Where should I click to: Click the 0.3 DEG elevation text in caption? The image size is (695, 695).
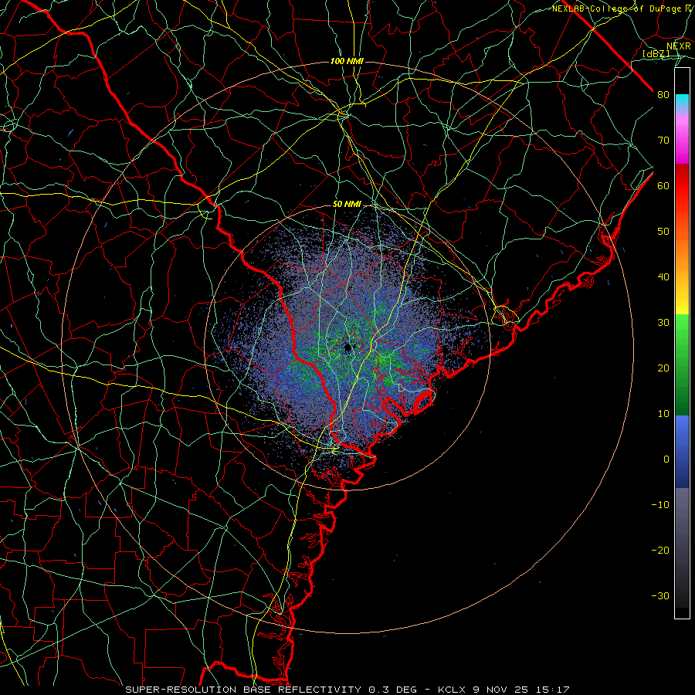pos(393,690)
